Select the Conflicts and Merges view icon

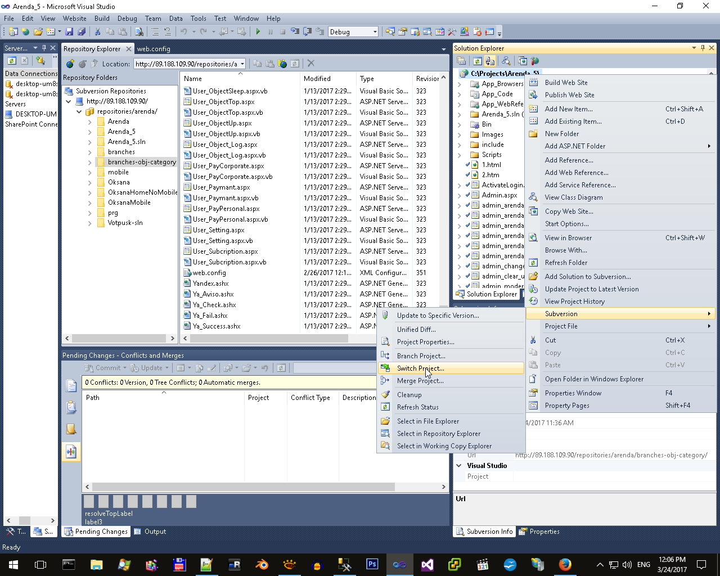click(71, 451)
